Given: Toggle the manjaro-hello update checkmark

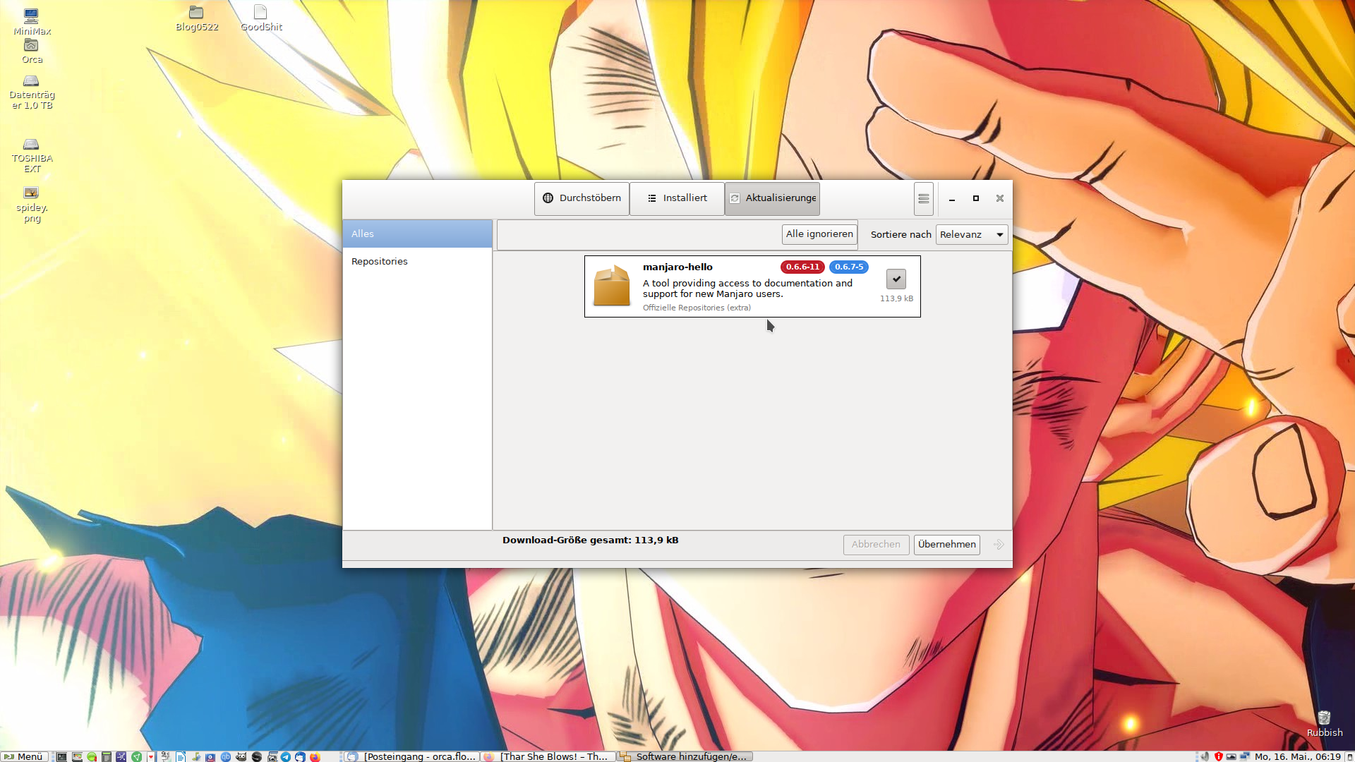Looking at the screenshot, I should point(896,279).
